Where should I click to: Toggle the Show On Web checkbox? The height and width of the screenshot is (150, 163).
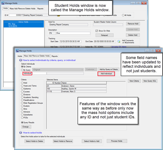coord(97,31)
